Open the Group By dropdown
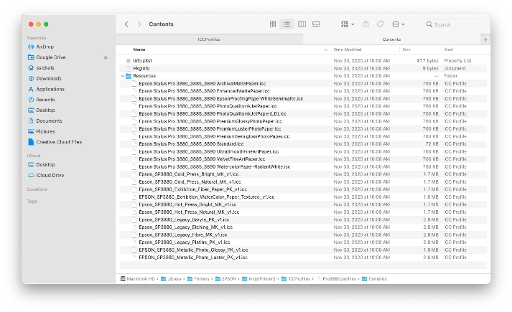512x312 pixels. 348,24
